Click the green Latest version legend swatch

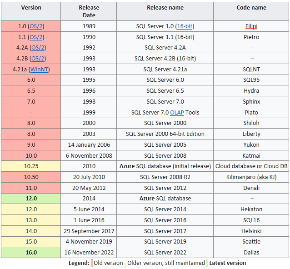(207, 263)
